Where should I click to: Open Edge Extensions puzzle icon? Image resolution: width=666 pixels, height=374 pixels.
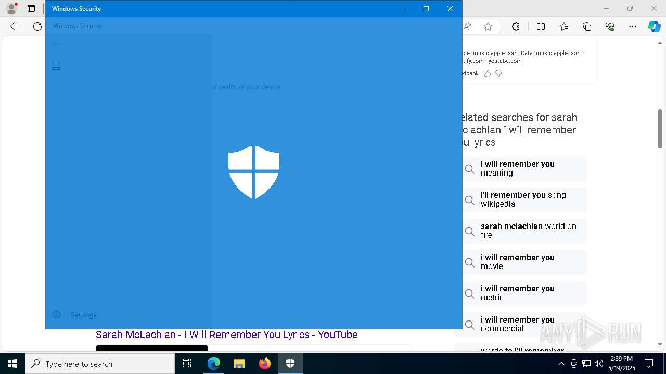coord(516,26)
